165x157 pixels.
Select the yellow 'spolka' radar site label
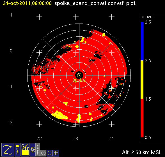(79, 80)
